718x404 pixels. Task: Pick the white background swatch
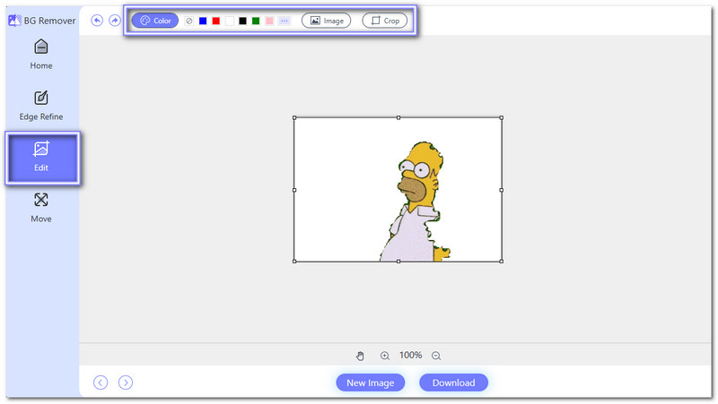230,21
